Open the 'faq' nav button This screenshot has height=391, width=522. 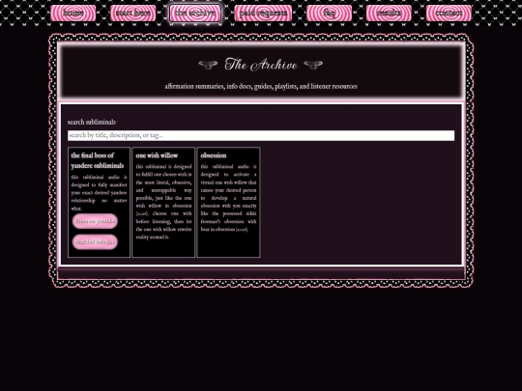point(329,14)
